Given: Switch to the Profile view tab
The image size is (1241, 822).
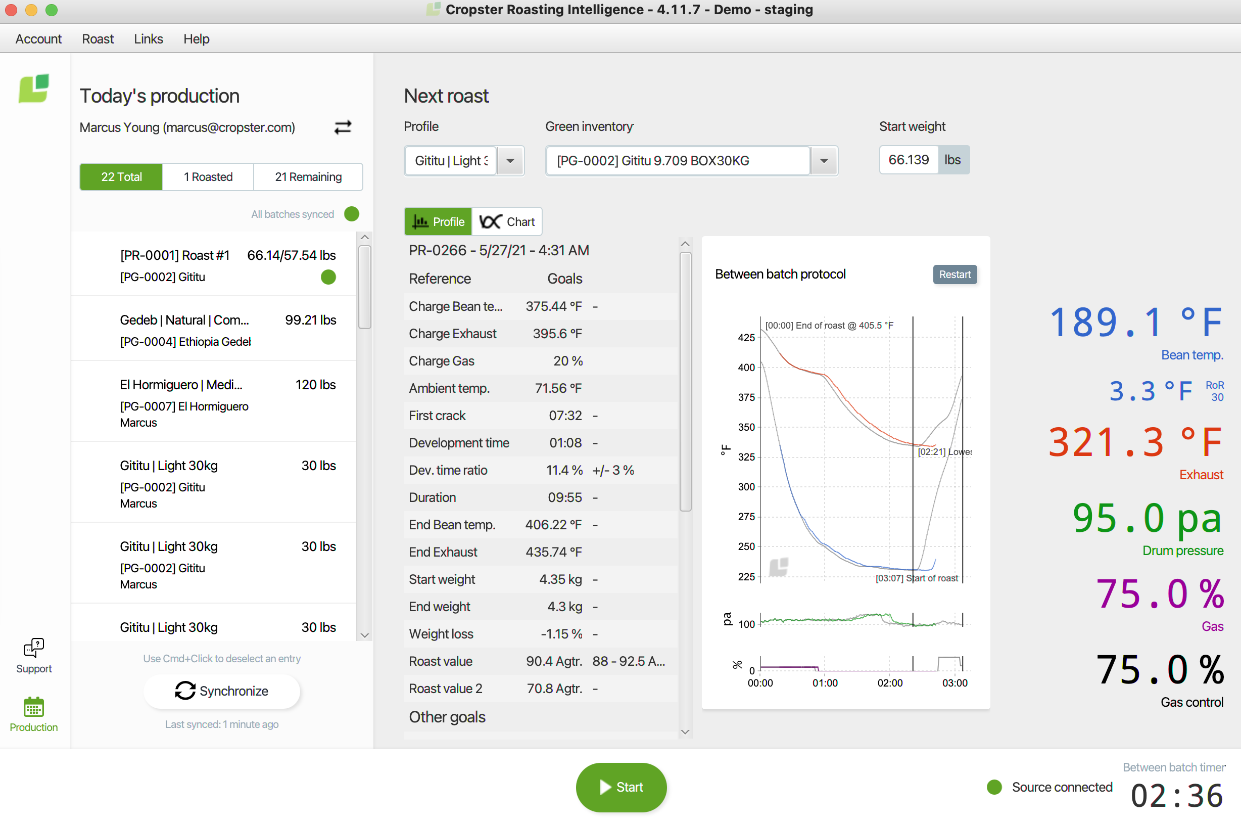Looking at the screenshot, I should (438, 221).
